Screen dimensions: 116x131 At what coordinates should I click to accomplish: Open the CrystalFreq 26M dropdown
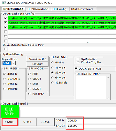click(x=14, y=63)
